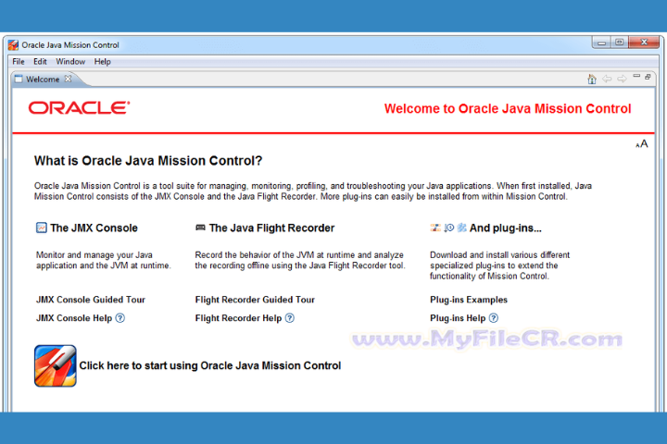Click the navigate back arrow icon
Viewport: 667px width, 444px height.
pyautogui.click(x=607, y=79)
